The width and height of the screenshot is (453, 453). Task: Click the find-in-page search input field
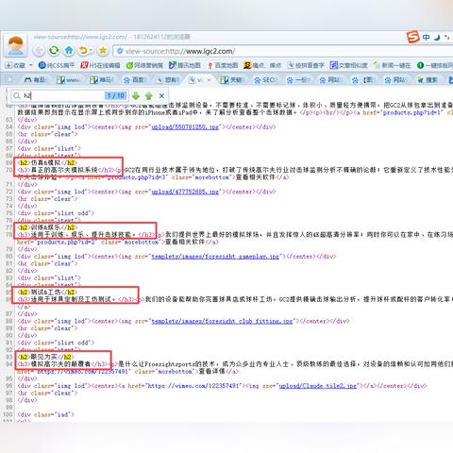pyautogui.click(x=63, y=95)
